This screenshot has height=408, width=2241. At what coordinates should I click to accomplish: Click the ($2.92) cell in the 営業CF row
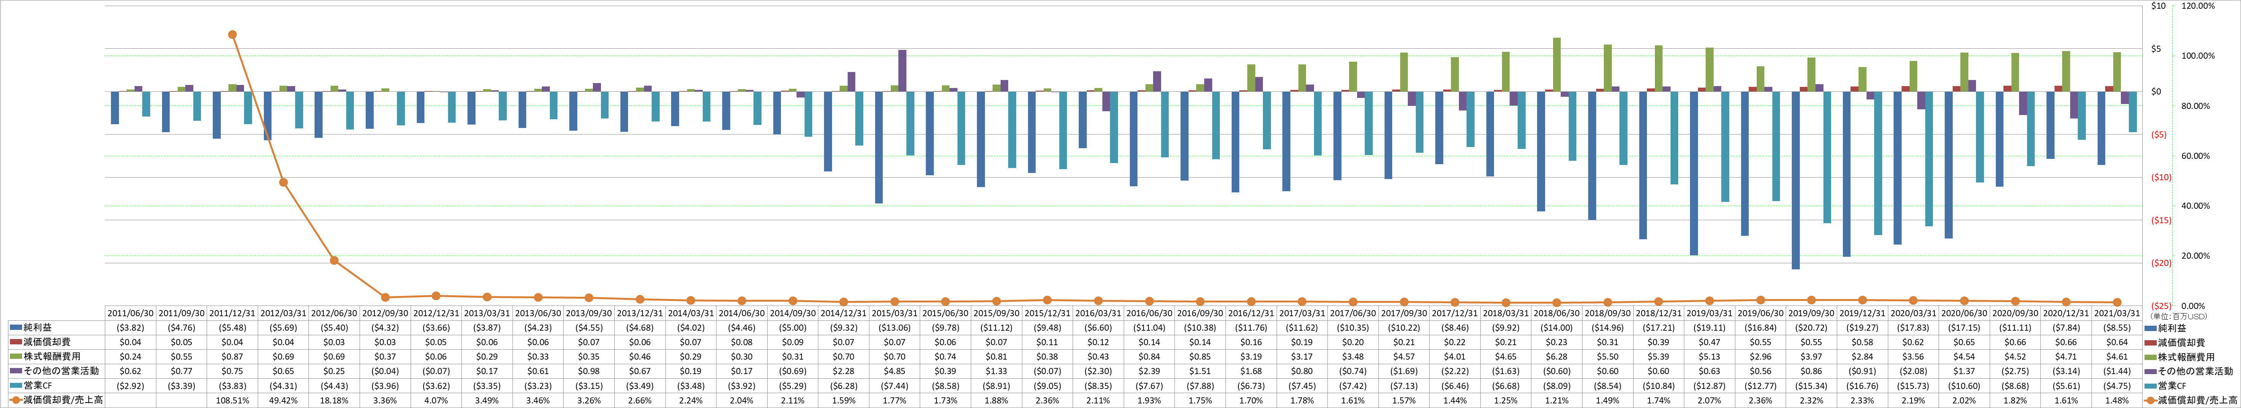pos(130,386)
